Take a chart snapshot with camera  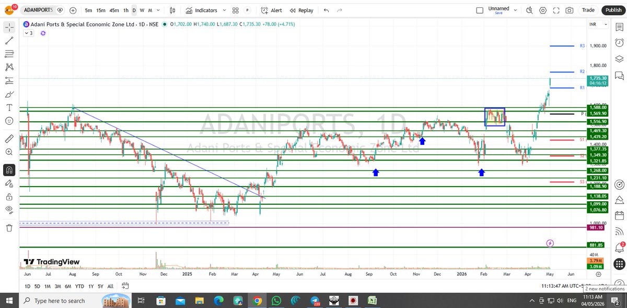pos(570,10)
